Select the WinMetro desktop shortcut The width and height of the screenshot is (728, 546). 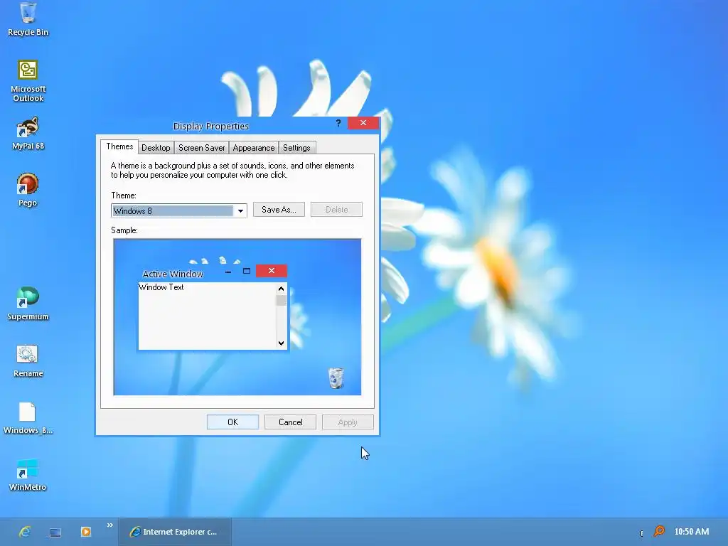(28, 474)
